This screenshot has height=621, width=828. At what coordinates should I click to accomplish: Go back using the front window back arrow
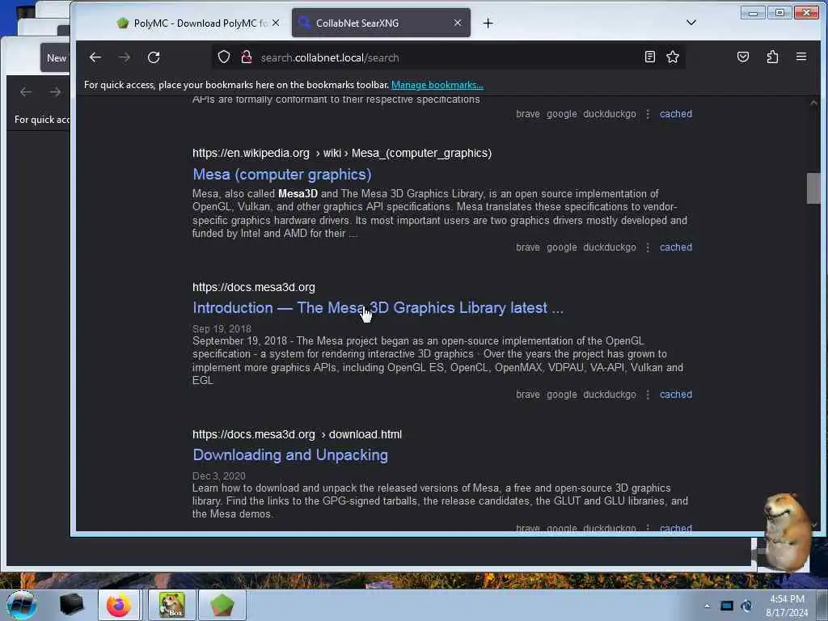[95, 57]
